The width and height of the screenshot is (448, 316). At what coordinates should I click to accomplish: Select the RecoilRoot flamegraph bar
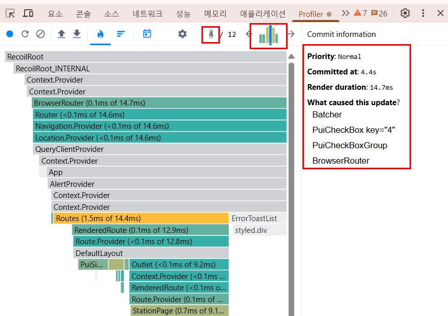[146, 56]
